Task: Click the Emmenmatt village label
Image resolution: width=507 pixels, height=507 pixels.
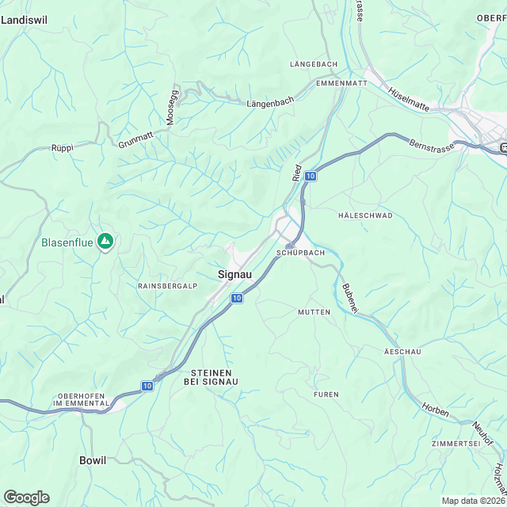Action: [x=341, y=83]
